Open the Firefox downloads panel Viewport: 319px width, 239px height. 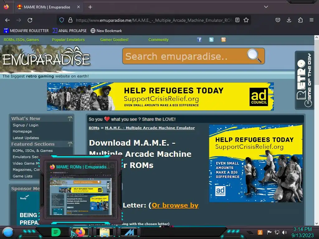[x=289, y=20]
